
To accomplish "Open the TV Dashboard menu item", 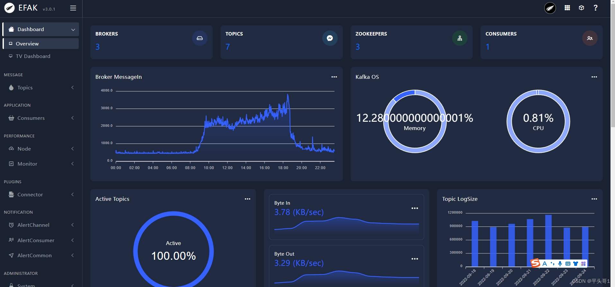I will [x=41, y=56].
